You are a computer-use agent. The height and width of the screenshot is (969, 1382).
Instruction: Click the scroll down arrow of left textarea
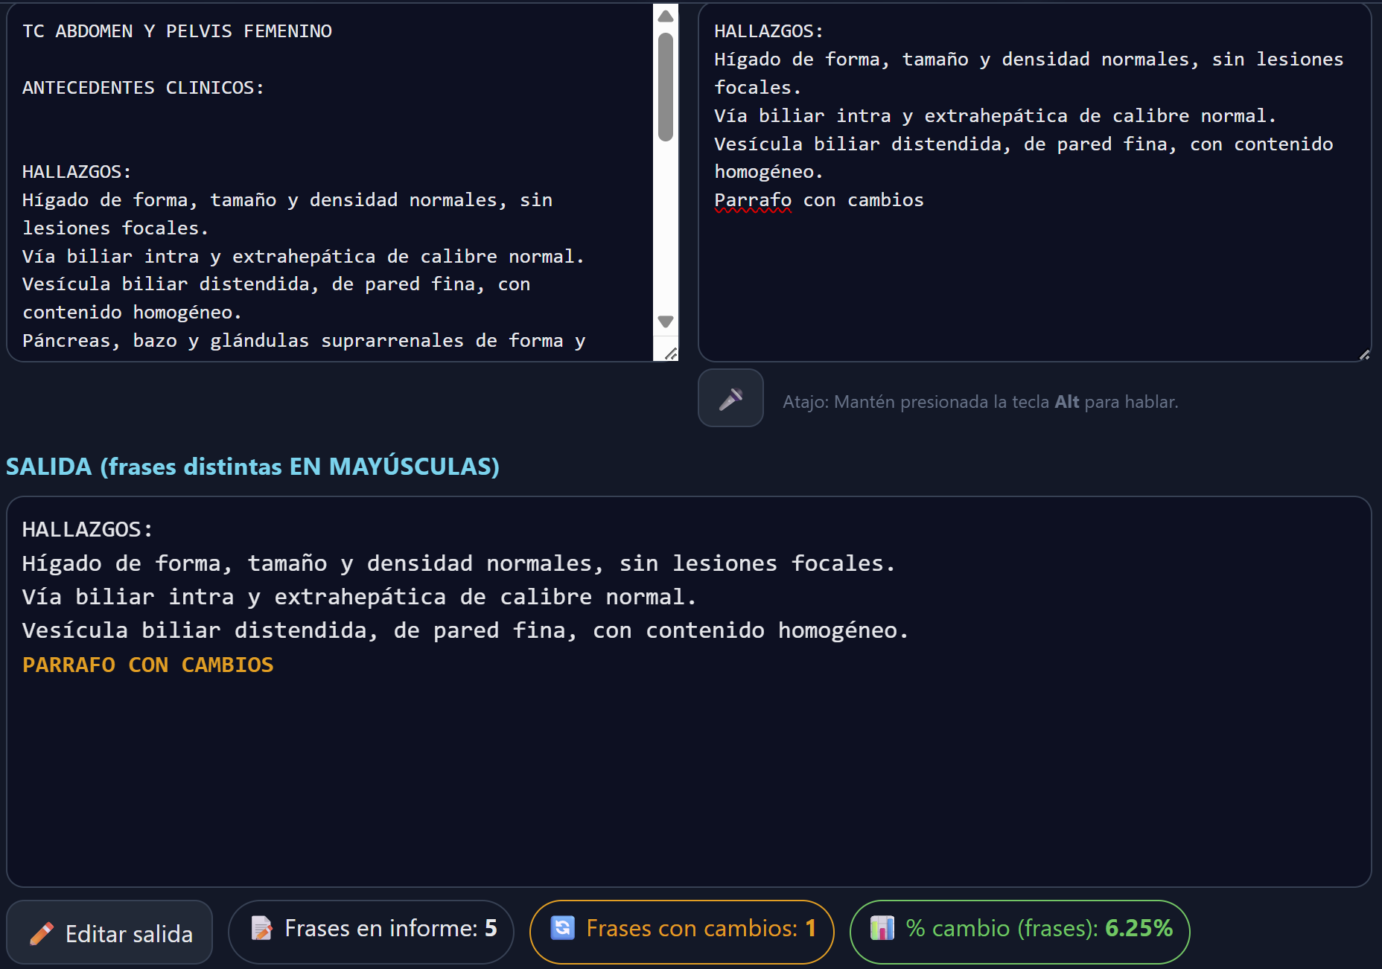point(666,322)
